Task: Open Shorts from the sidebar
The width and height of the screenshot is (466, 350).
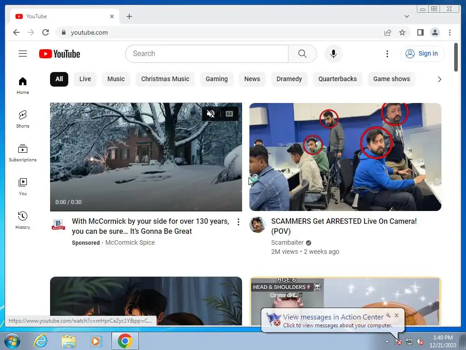Action: click(23, 119)
